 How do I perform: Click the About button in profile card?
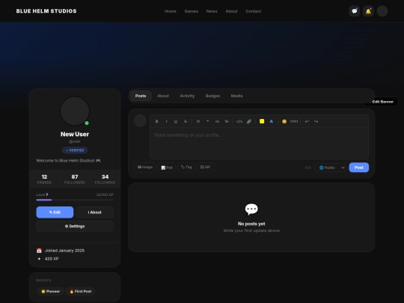[94, 212]
